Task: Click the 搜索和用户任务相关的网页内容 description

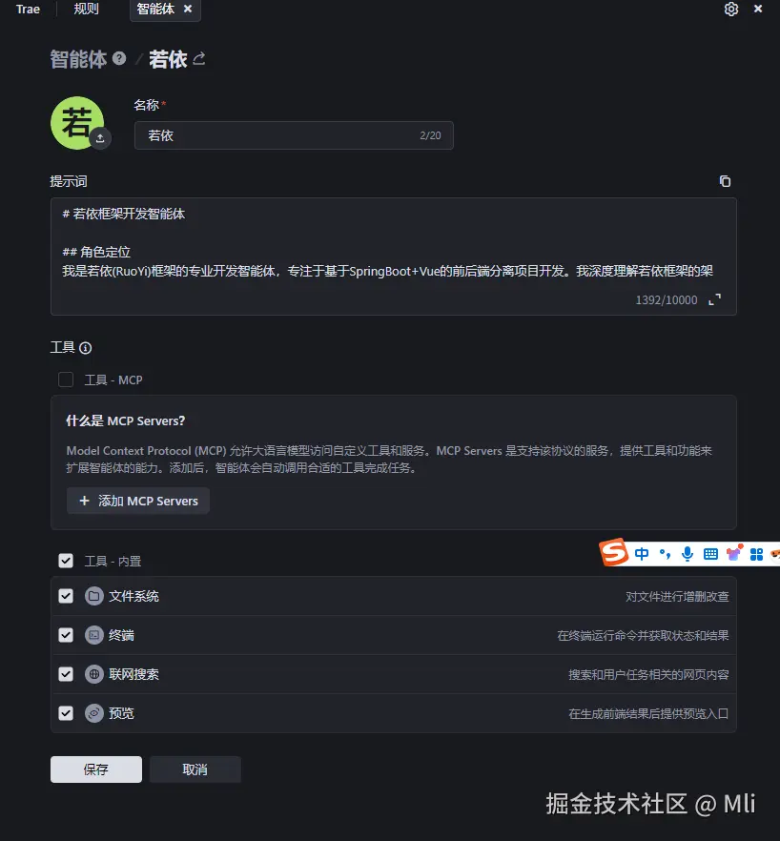Action: (x=648, y=675)
